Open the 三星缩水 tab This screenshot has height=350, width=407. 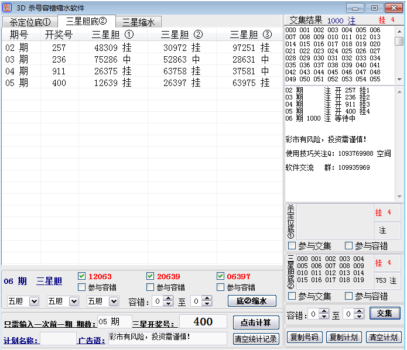[x=138, y=22]
